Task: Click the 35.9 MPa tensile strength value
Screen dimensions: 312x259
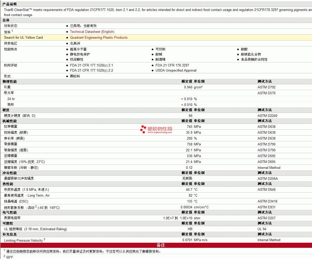Action: click(x=193, y=132)
